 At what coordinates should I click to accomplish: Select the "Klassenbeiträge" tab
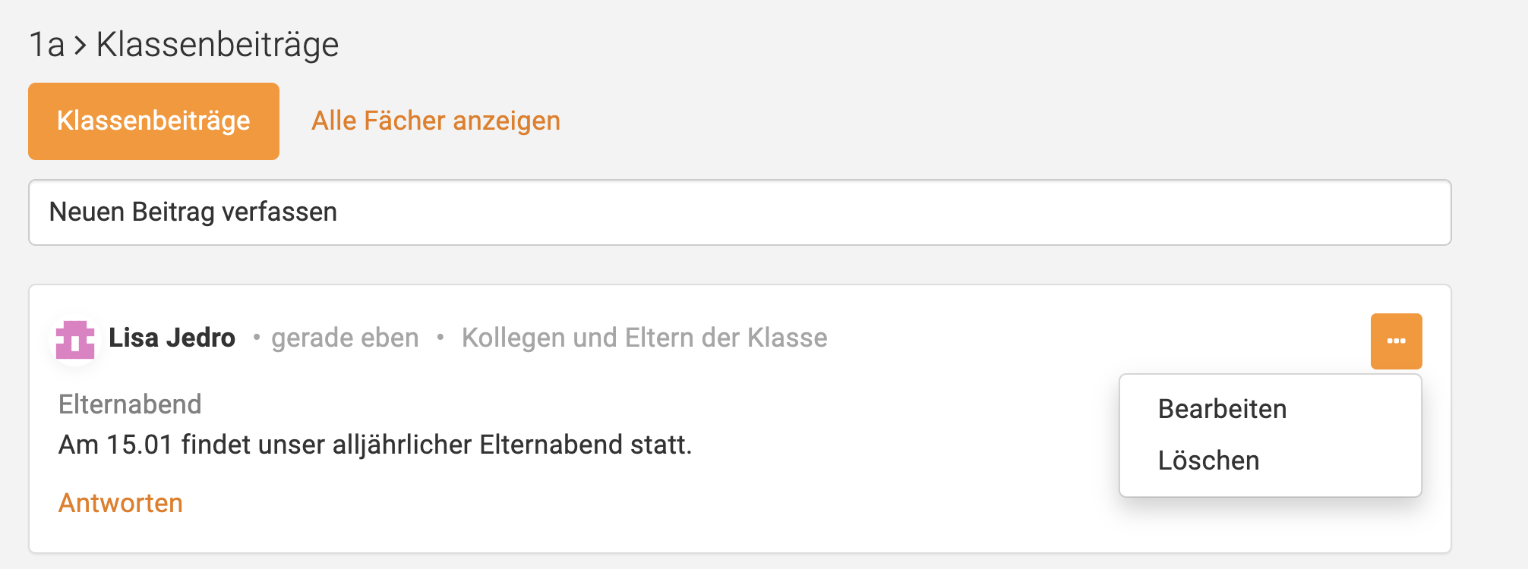pyautogui.click(x=153, y=121)
